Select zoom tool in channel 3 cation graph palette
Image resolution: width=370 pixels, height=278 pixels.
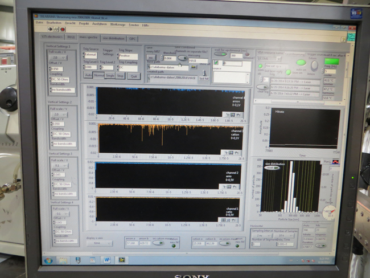231,153
